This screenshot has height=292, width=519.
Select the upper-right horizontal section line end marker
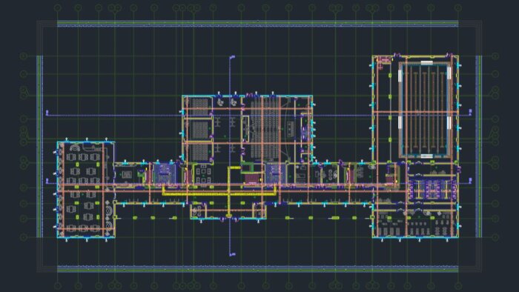(x=470, y=112)
